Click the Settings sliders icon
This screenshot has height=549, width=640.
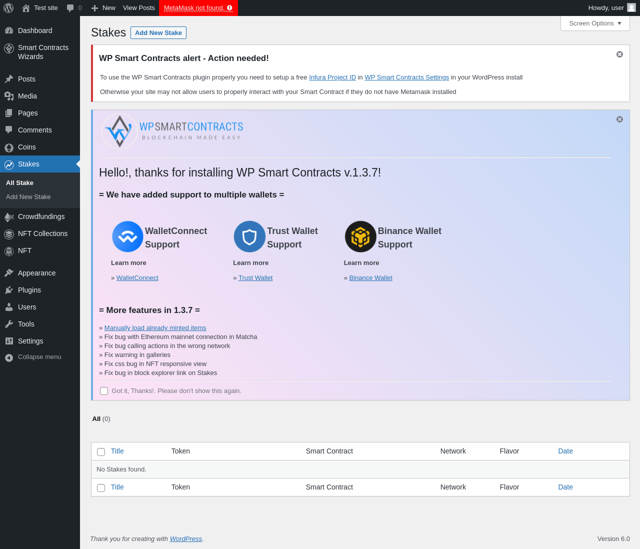coord(9,341)
